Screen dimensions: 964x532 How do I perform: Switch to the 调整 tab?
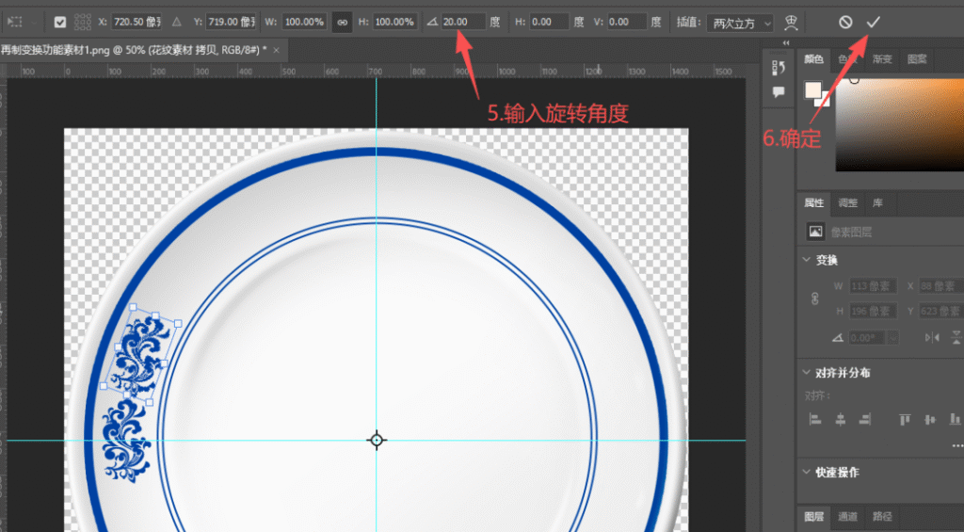coord(848,203)
